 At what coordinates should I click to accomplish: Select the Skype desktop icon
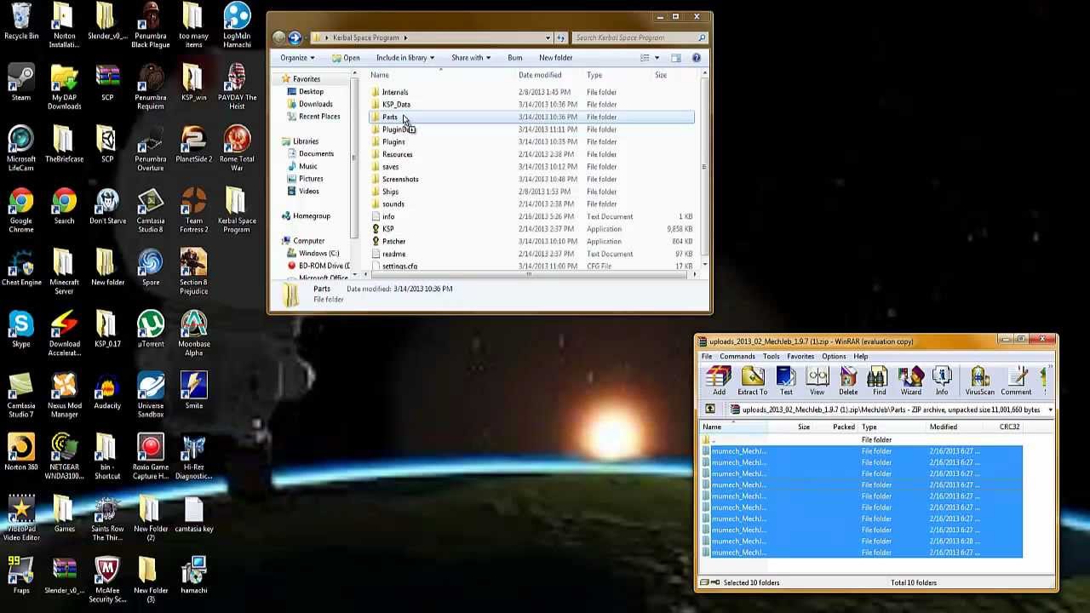(x=21, y=330)
